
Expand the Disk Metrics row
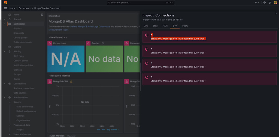(x=49, y=136)
